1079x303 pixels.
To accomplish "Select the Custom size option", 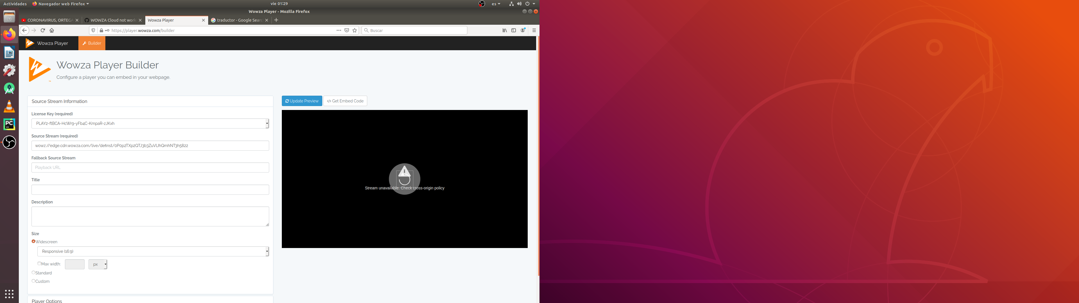I will pos(33,281).
